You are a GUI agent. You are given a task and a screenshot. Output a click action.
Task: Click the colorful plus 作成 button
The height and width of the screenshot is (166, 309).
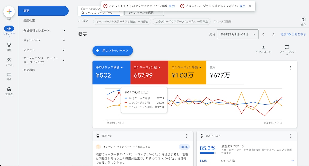(x=9, y=12)
